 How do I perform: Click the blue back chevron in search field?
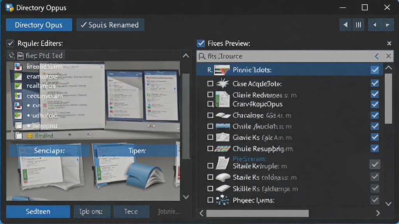[x=377, y=56]
